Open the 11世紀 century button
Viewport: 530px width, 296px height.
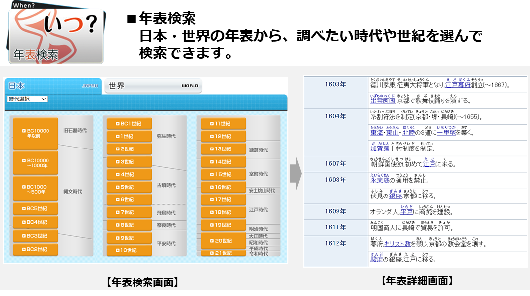click(223, 123)
